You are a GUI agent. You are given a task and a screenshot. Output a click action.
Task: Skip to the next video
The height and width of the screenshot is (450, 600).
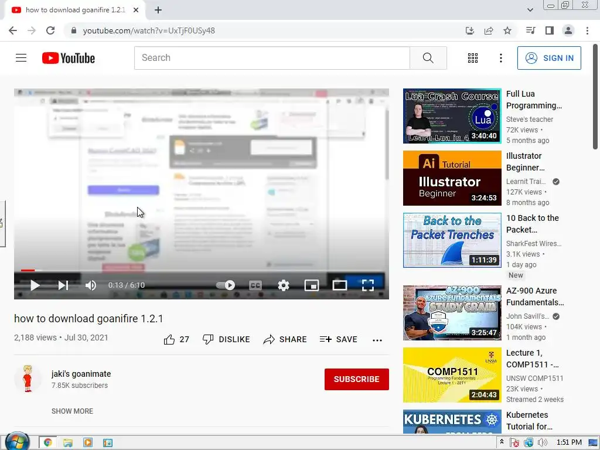point(63,285)
